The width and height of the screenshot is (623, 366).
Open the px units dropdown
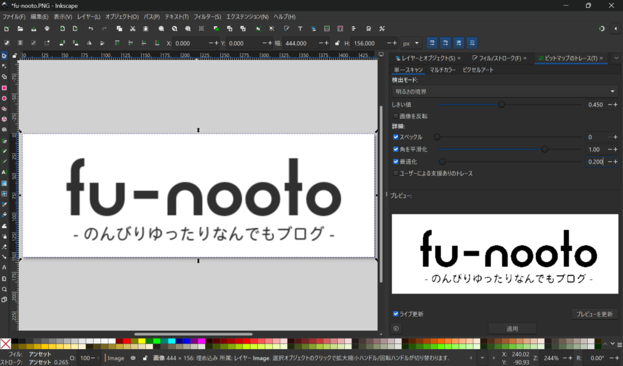[411, 43]
